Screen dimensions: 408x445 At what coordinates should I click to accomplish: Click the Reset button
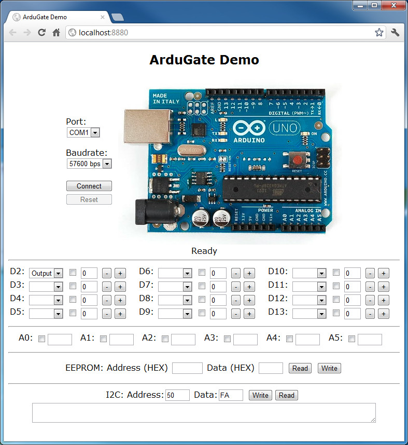point(89,199)
